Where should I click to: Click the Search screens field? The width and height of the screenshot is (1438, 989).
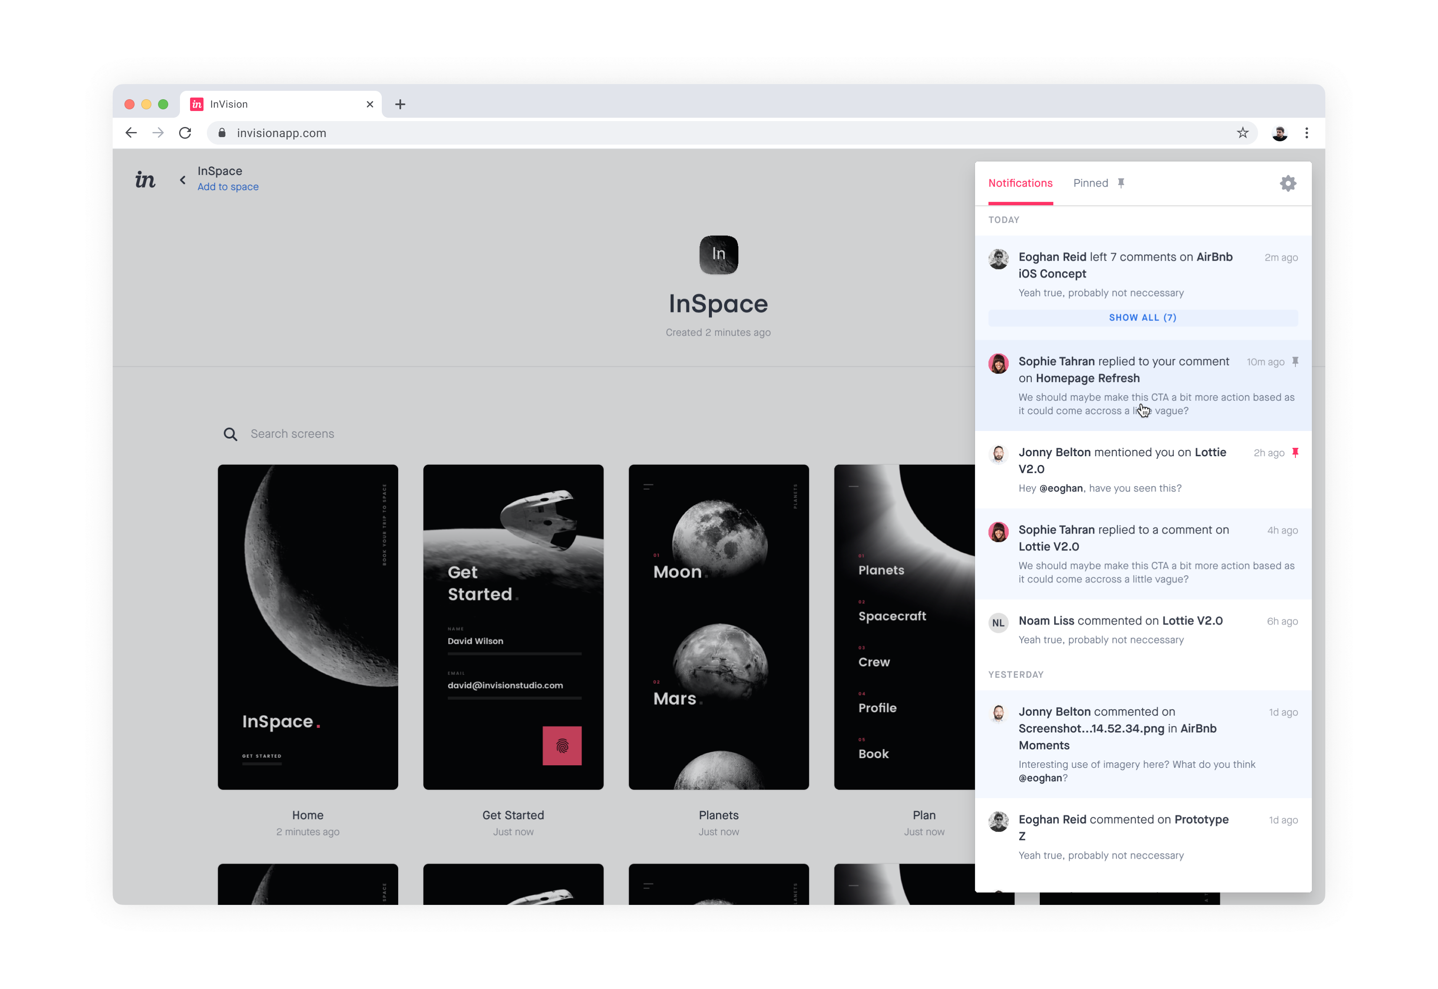coord(292,434)
